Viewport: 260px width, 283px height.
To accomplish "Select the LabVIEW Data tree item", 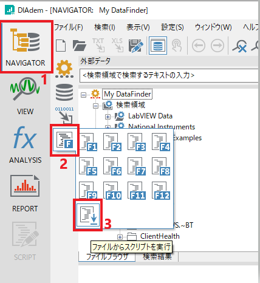I will point(150,116).
